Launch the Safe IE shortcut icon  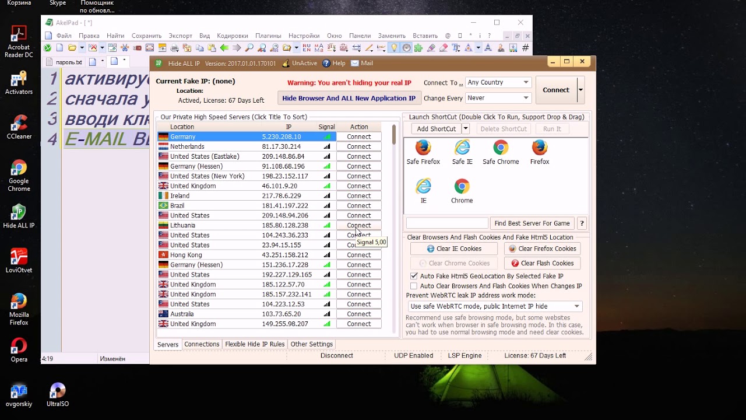tap(462, 148)
